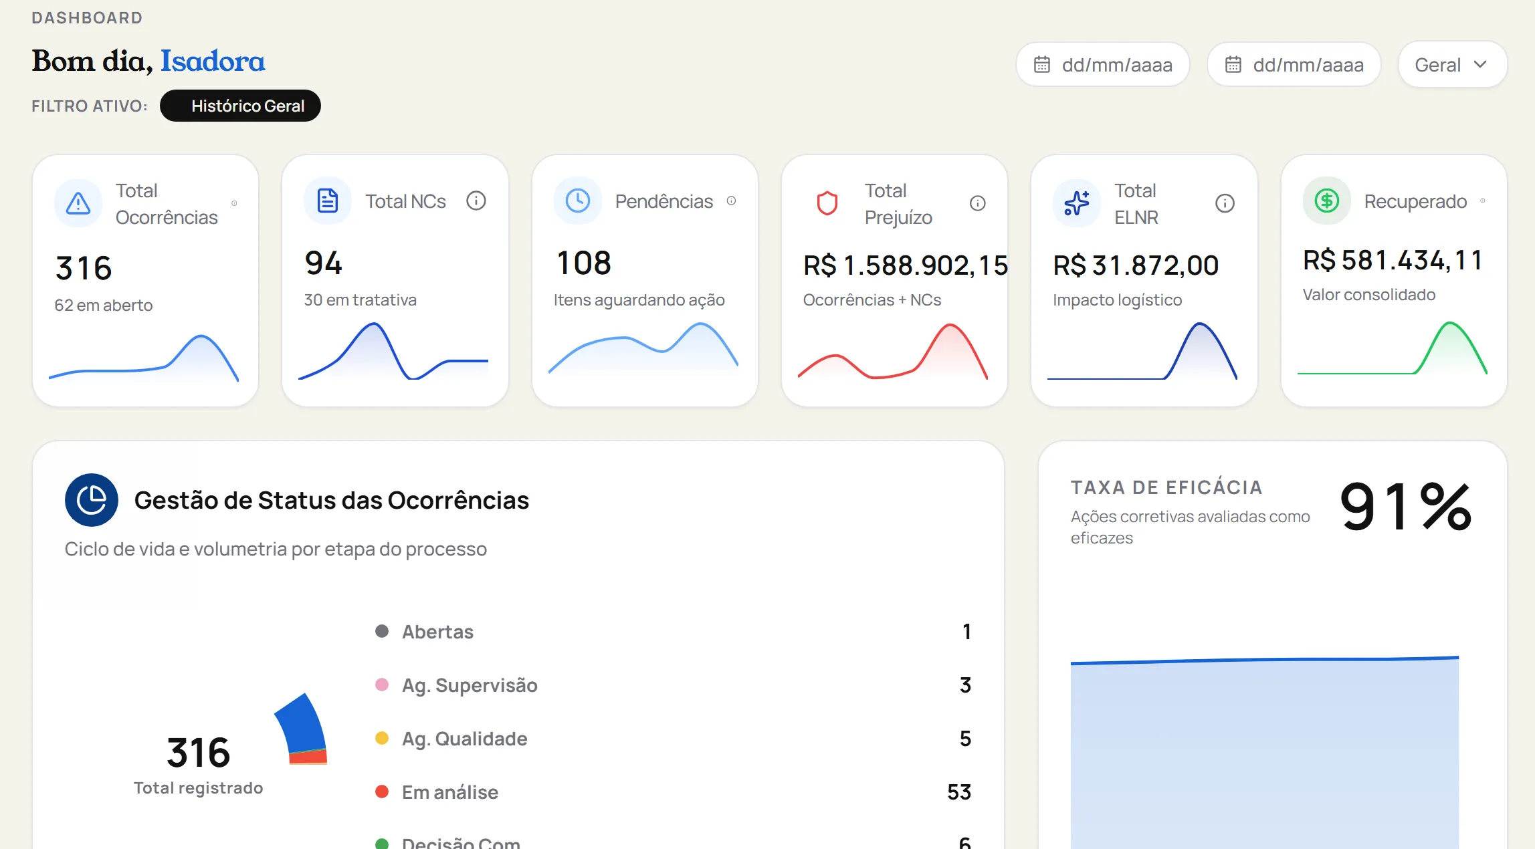
Task: Click the 62 em aberto text
Action: (104, 306)
